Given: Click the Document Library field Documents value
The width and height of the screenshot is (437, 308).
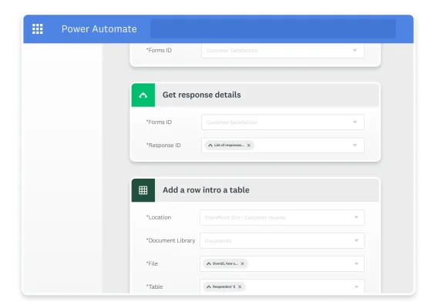Looking at the screenshot, I should coord(218,240).
